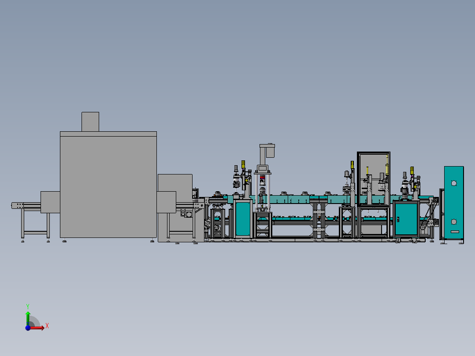Screen dimensions: 475x356
Task: Select the teal cabinet with door handle
Action: coord(406,219)
